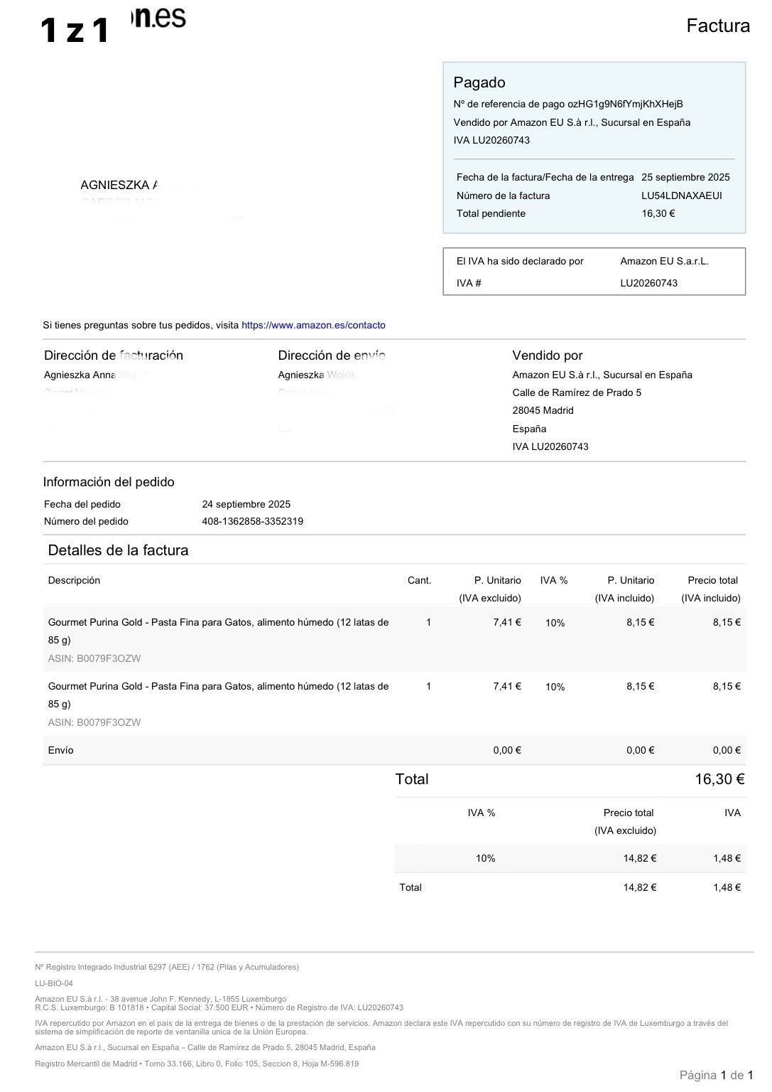The height and width of the screenshot is (1092, 772).
Task: Click order number 408-1362858-3352319
Action: click(253, 521)
